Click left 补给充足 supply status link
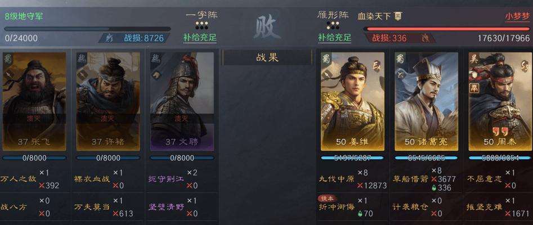 (200, 37)
